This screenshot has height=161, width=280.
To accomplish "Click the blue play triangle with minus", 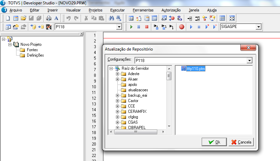I will pos(215,27).
